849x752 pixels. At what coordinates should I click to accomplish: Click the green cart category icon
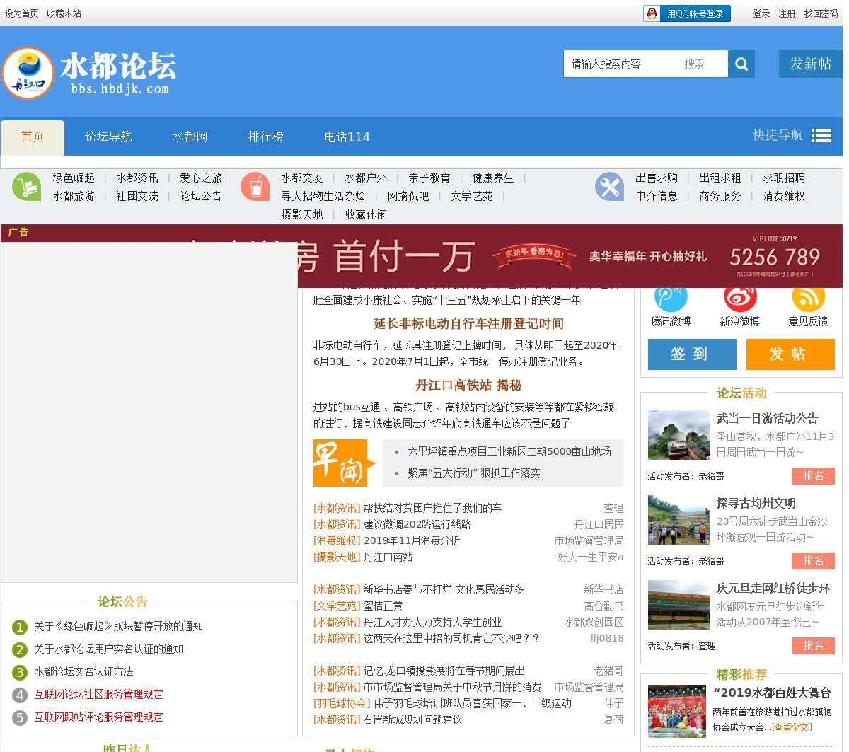[26, 187]
